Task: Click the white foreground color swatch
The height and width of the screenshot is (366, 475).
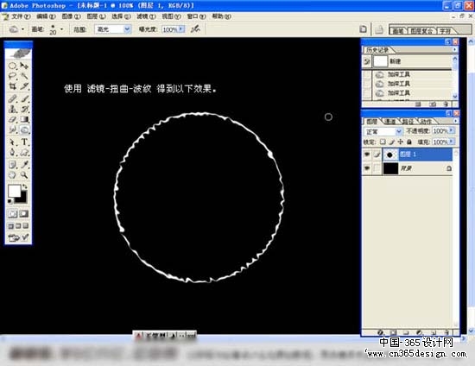Action: [x=14, y=191]
